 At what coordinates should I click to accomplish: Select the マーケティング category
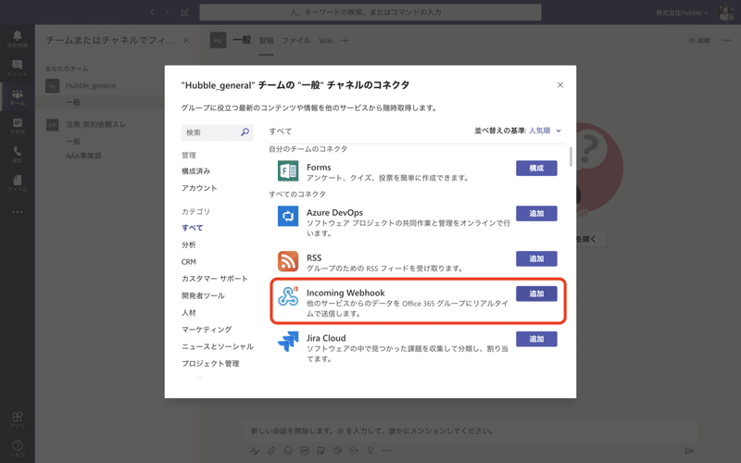coord(207,330)
